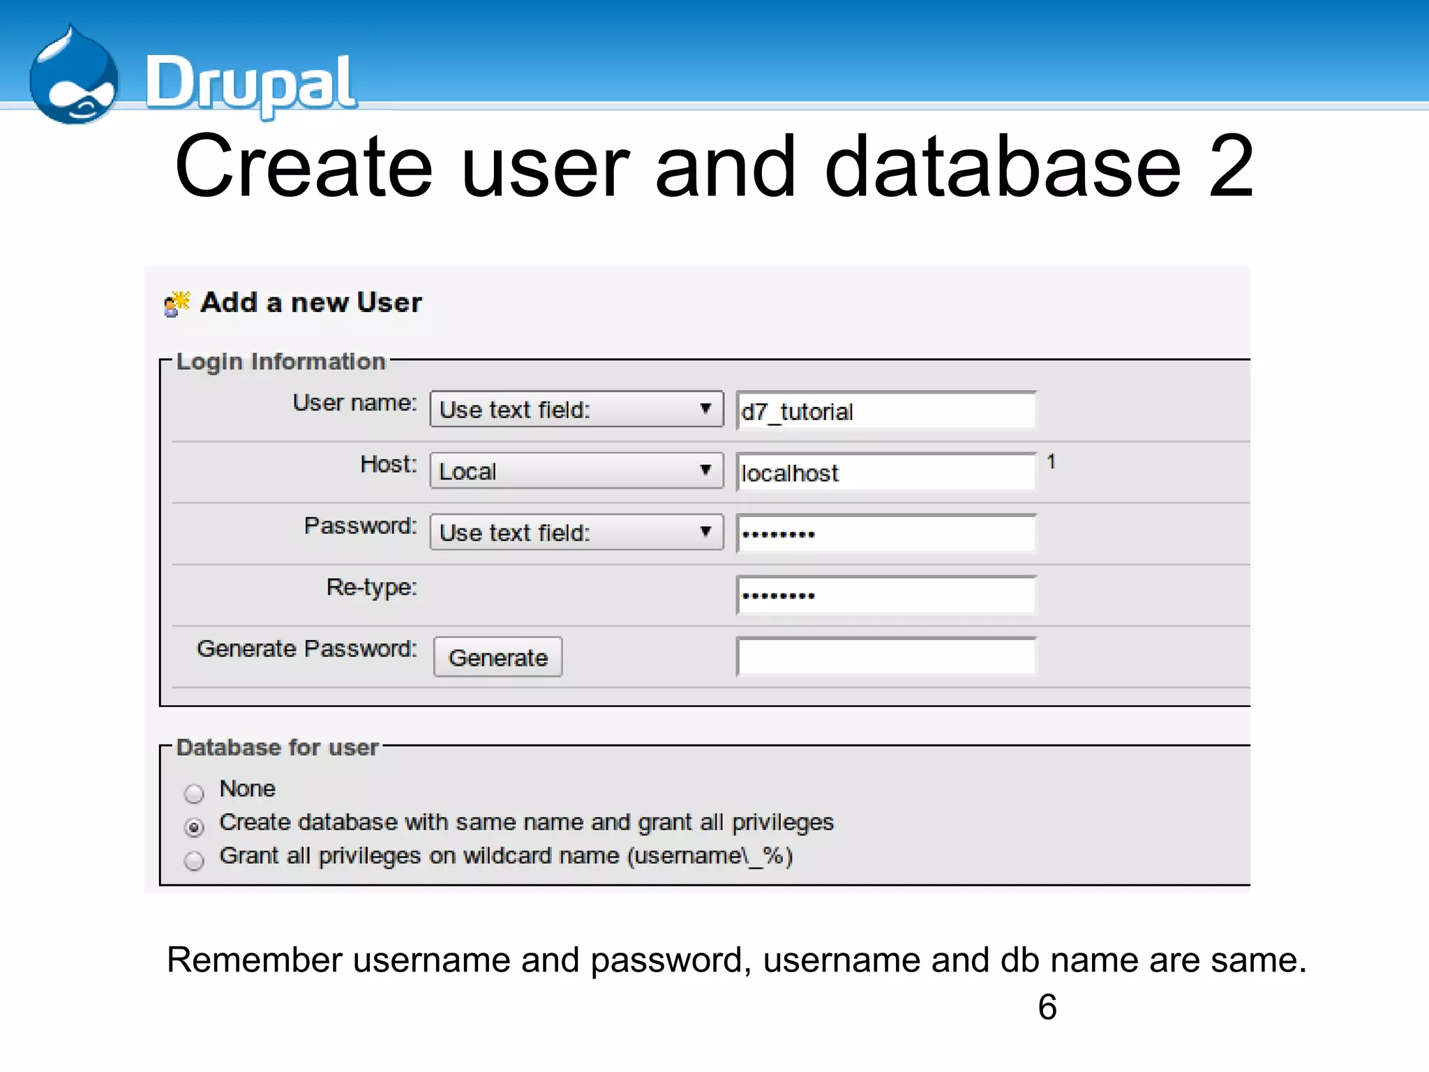Click the 'Database for user' legend
Image resolution: width=1429 pixels, height=1072 pixels.
tap(277, 747)
